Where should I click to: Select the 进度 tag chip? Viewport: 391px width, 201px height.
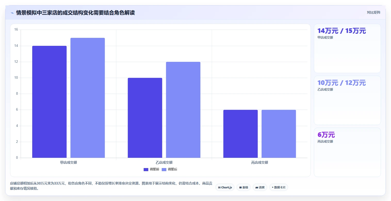(x=260, y=187)
